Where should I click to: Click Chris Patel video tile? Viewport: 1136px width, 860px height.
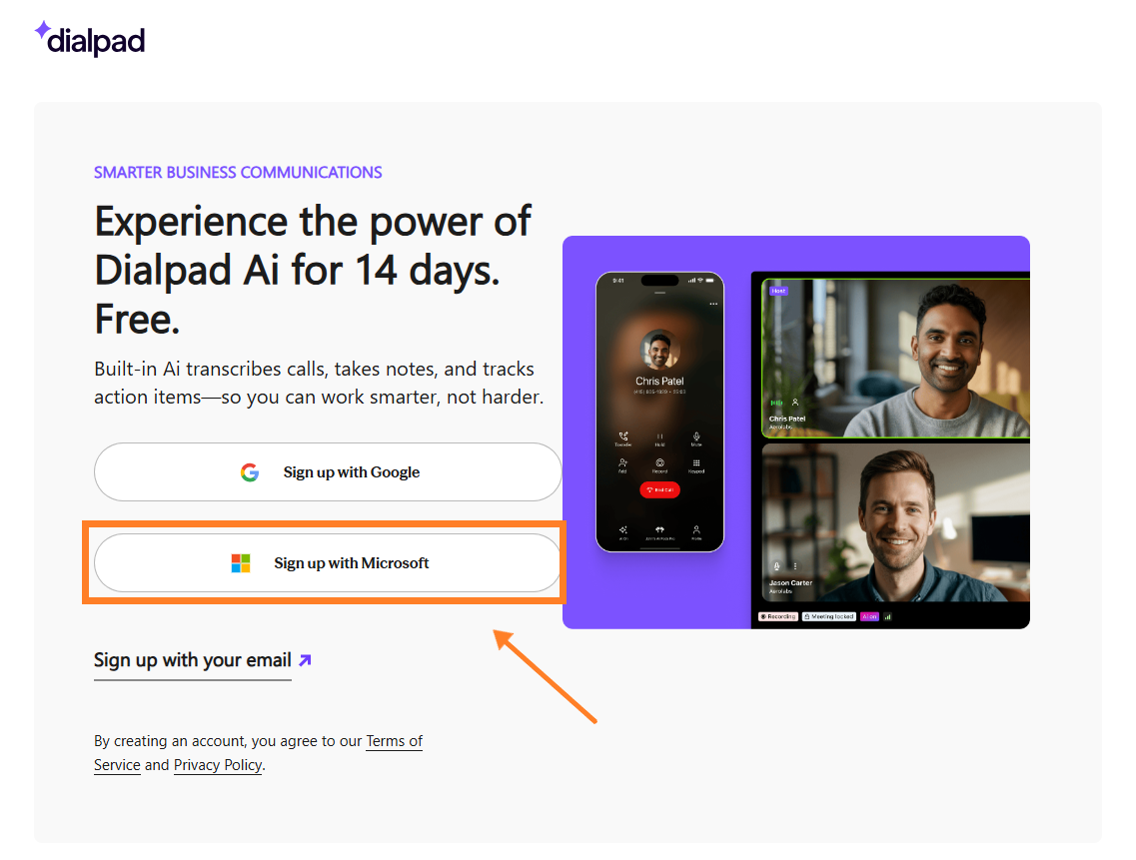point(895,359)
